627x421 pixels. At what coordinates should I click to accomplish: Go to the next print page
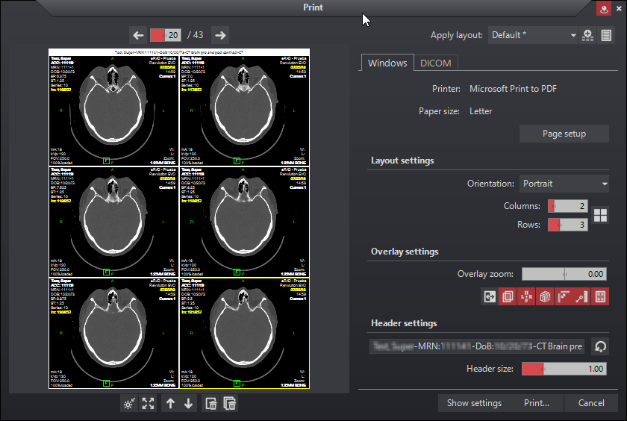coord(219,35)
